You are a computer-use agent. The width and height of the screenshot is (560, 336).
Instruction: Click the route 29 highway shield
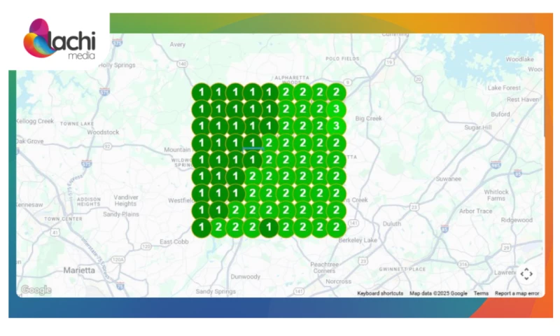pyautogui.click(x=505, y=248)
